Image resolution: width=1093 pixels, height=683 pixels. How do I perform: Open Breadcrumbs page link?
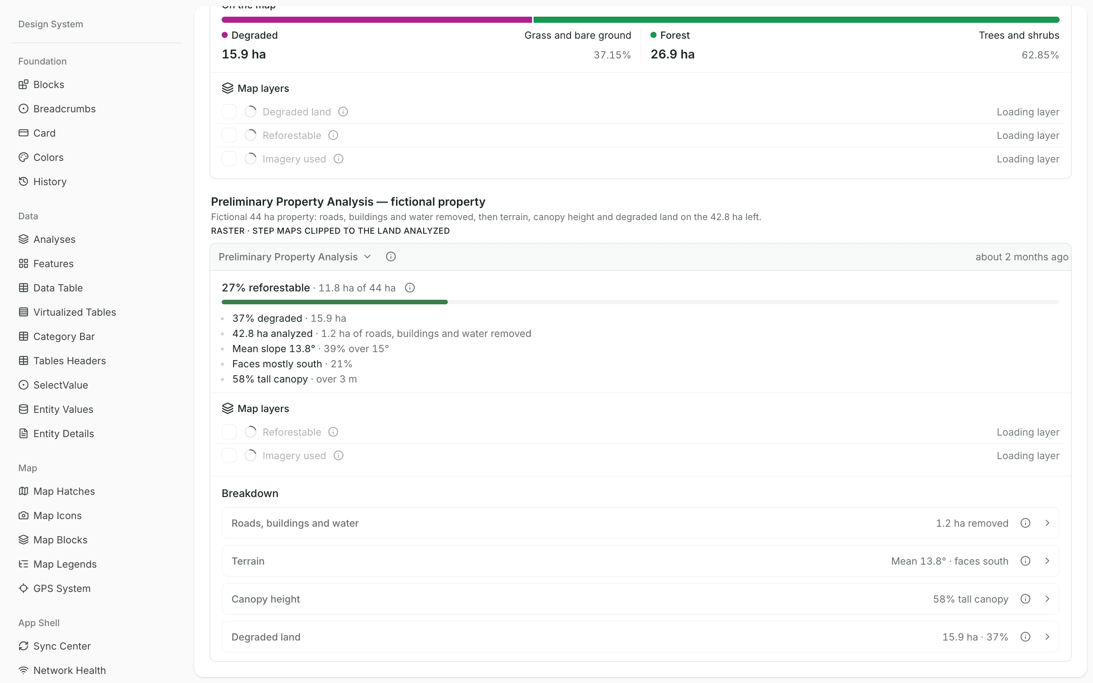tap(64, 109)
